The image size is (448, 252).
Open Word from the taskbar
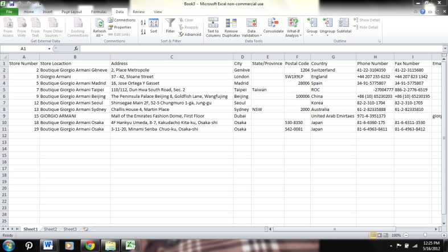coord(49,245)
